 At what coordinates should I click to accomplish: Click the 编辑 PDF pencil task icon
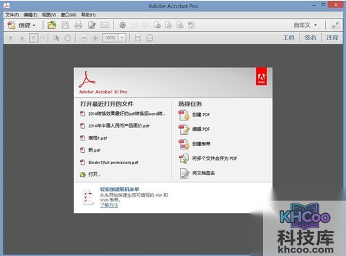(184, 129)
